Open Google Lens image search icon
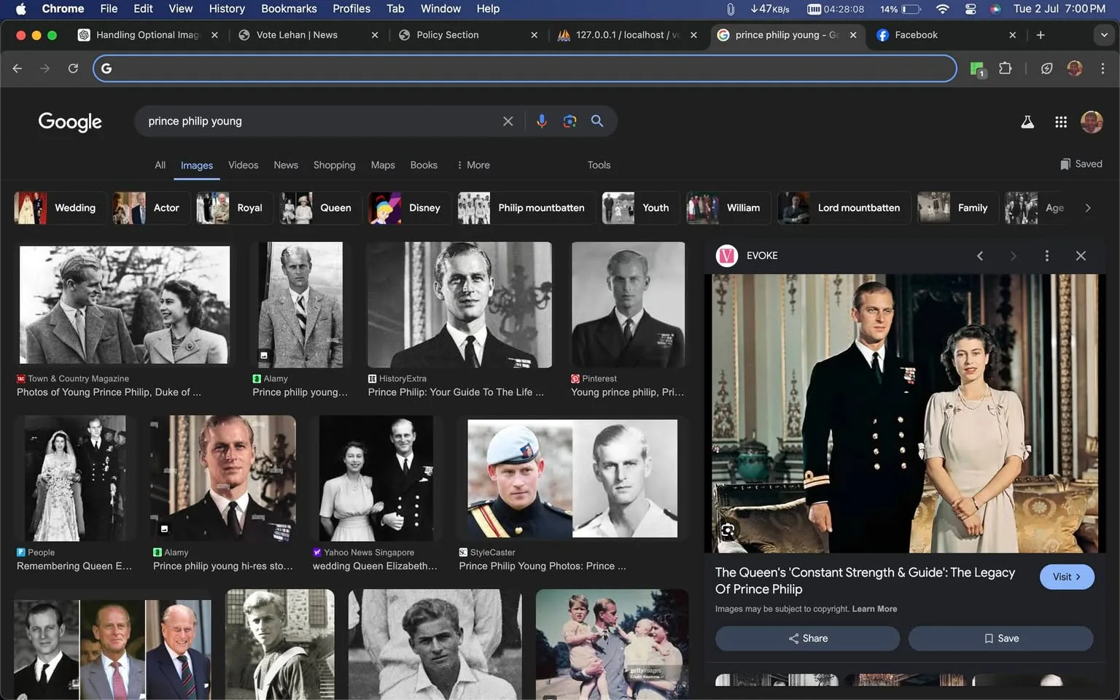The width and height of the screenshot is (1120, 700). point(569,121)
